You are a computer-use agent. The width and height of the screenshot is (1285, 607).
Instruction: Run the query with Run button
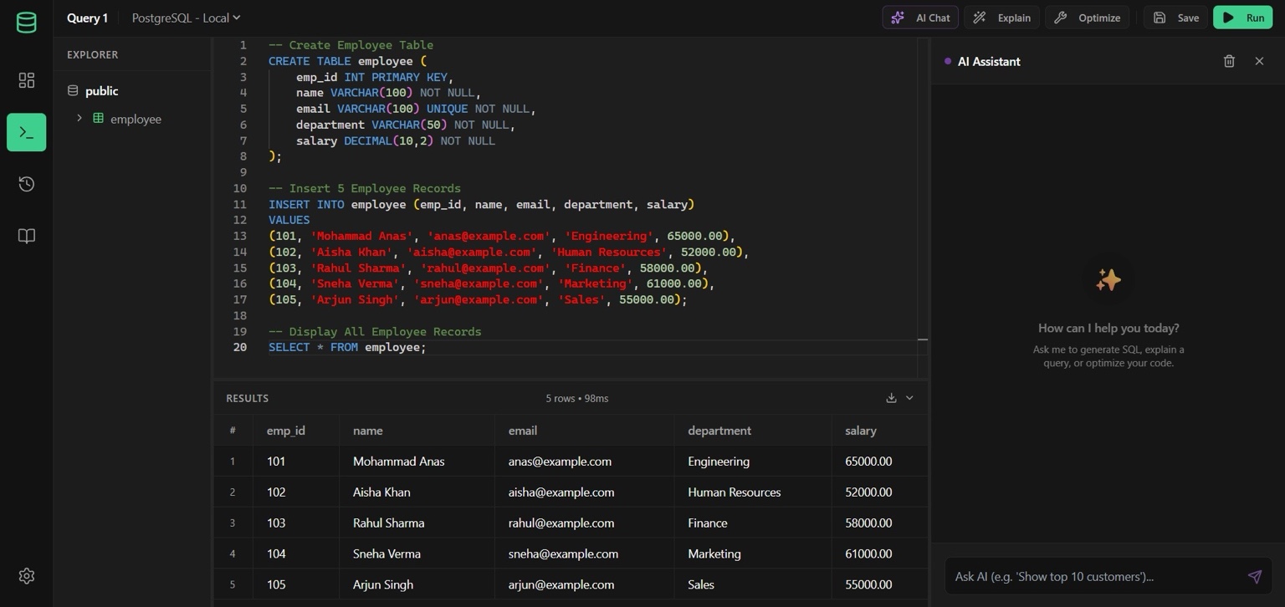click(x=1242, y=18)
